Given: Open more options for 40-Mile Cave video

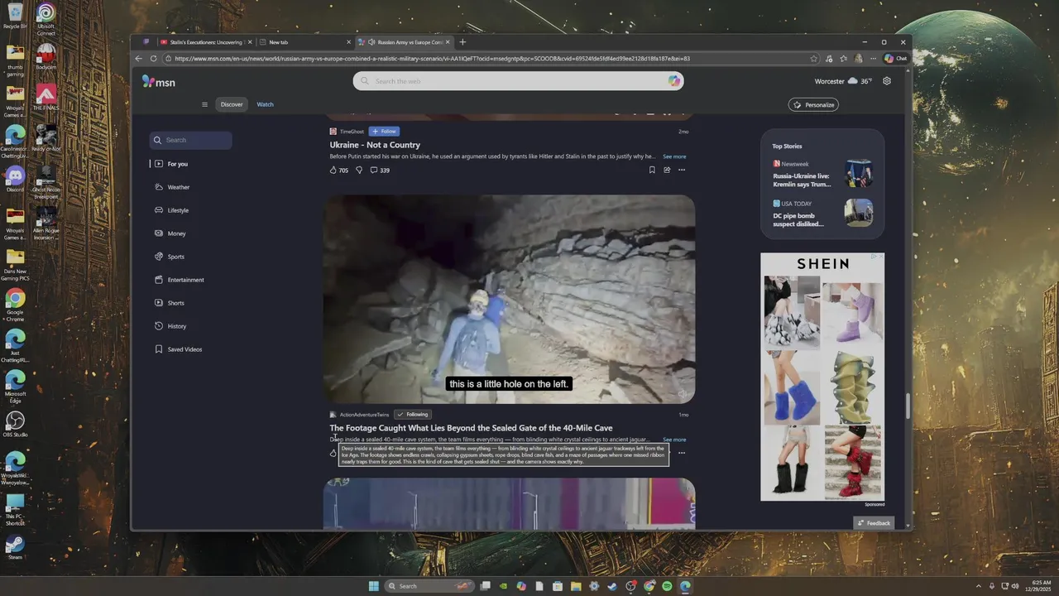Looking at the screenshot, I should pyautogui.click(x=682, y=453).
